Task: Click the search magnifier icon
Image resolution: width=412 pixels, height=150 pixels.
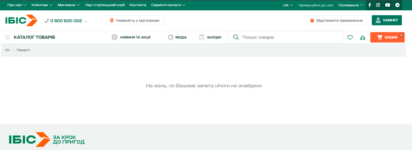Action: point(236,37)
